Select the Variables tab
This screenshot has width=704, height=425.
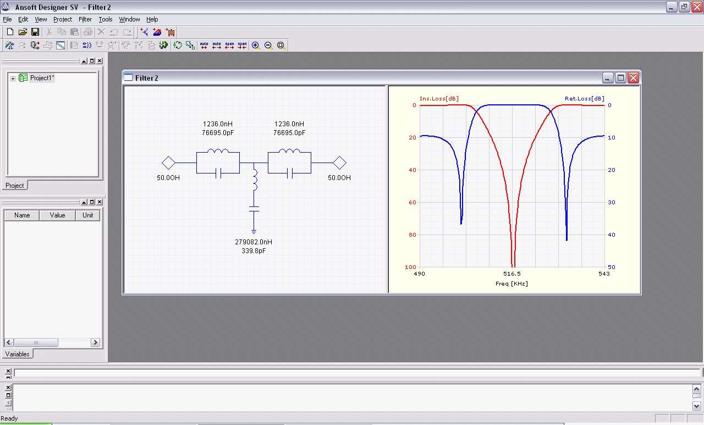pyautogui.click(x=17, y=354)
